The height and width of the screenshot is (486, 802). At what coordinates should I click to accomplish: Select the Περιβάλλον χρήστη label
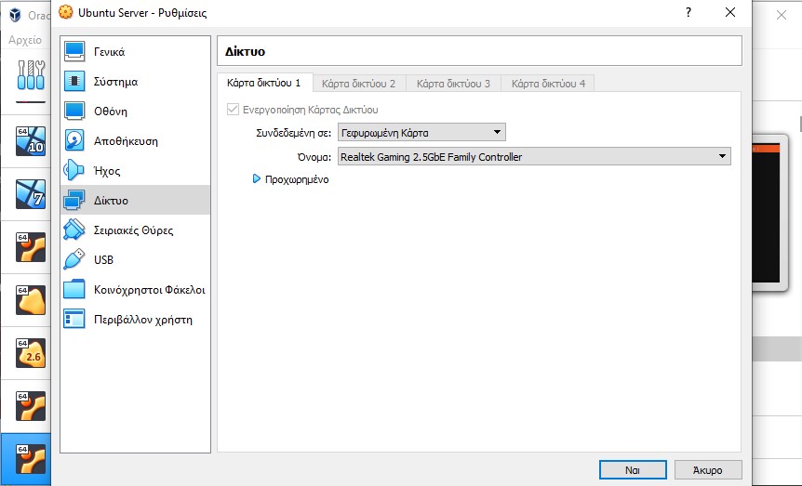pos(143,320)
